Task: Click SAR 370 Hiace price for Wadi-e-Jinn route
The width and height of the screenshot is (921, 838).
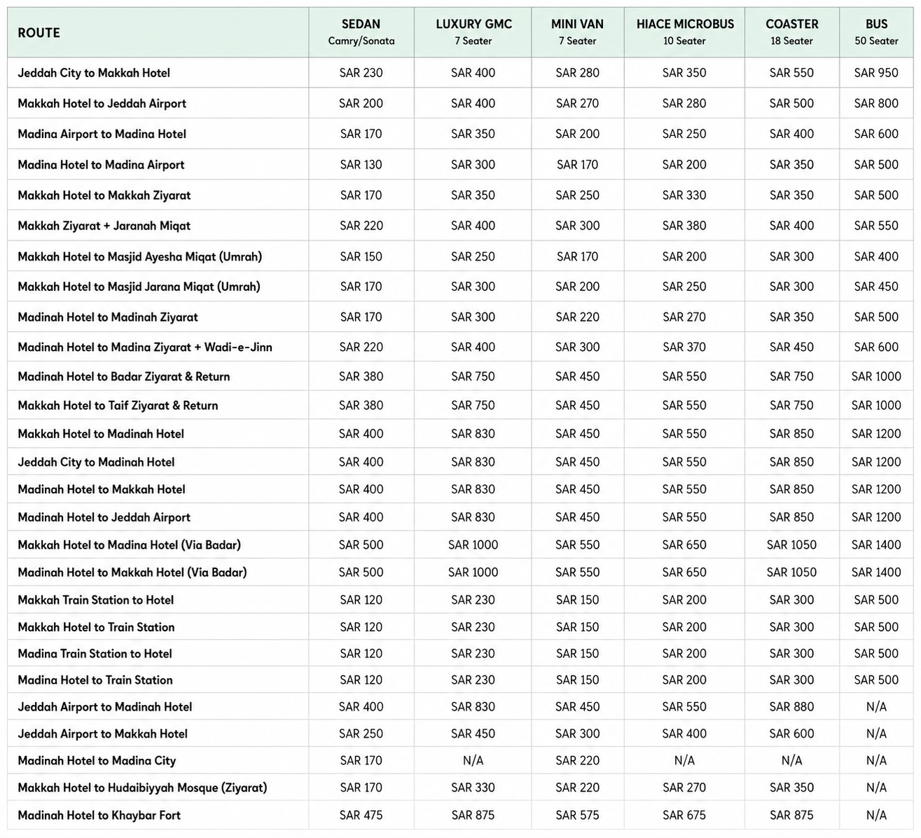Action: click(684, 347)
